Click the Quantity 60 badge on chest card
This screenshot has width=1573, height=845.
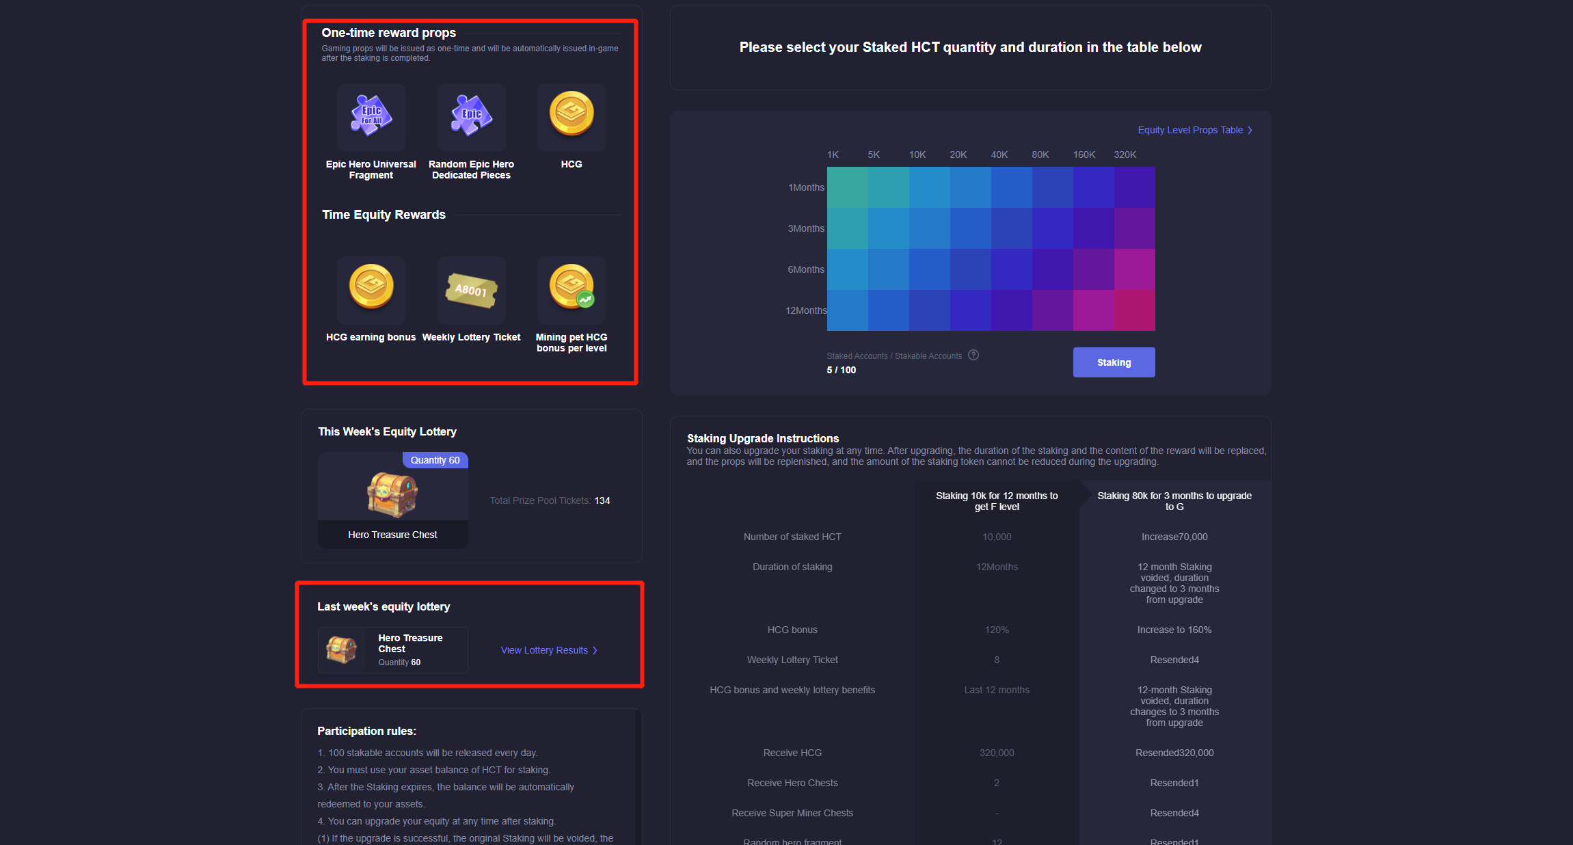tap(435, 460)
